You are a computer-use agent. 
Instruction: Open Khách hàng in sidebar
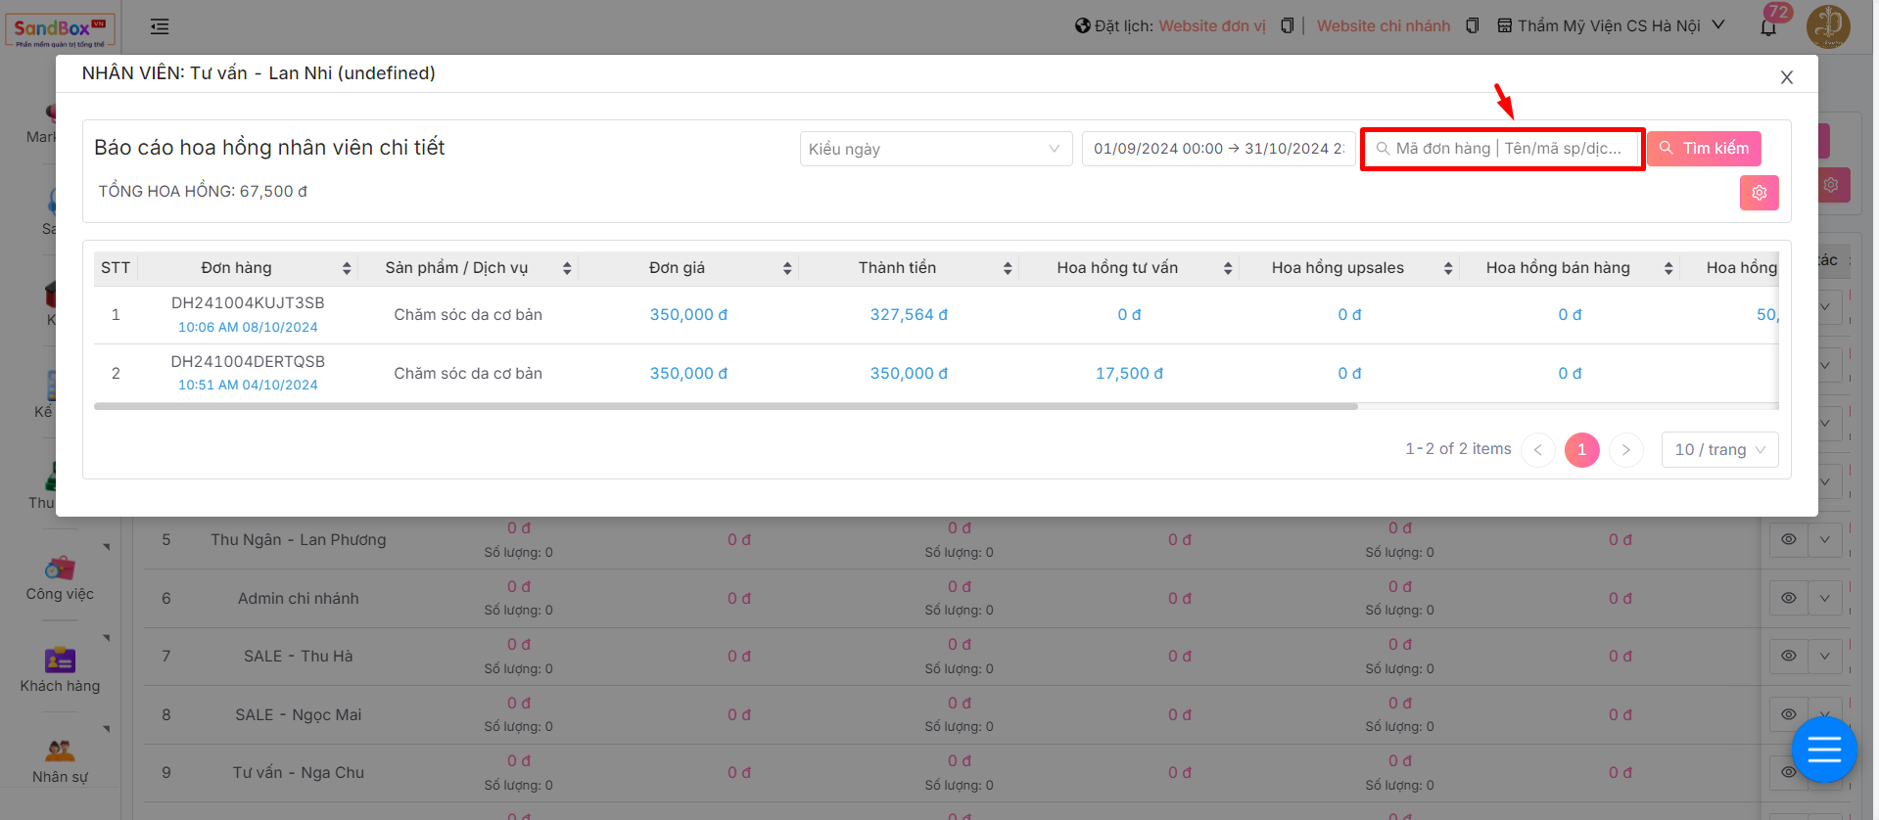coord(60,670)
